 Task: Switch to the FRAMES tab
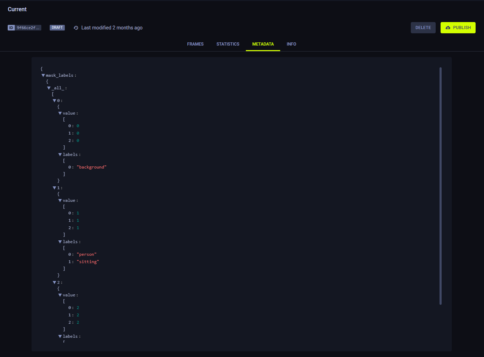(195, 44)
